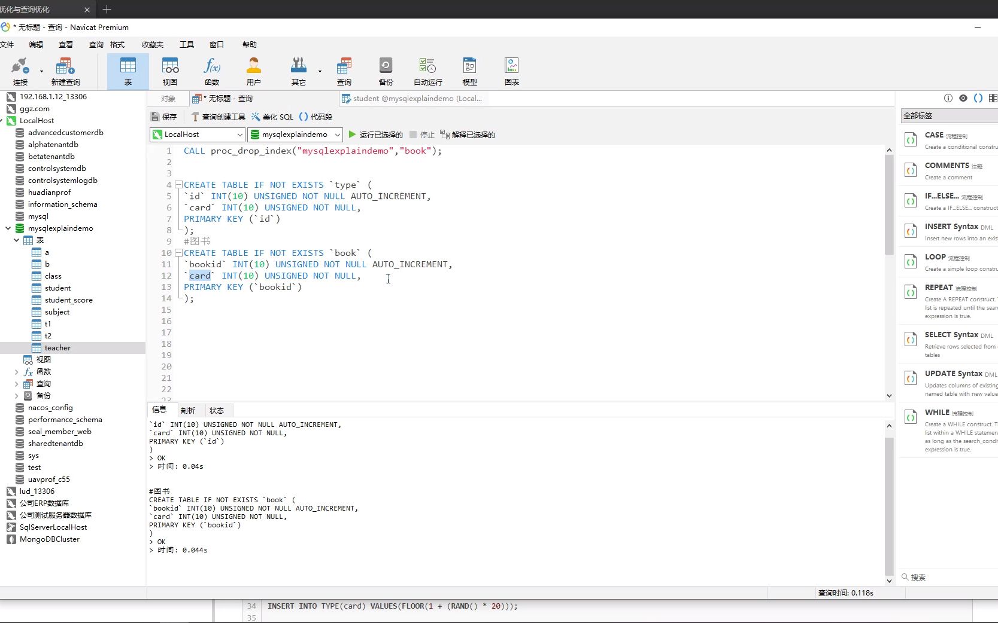The image size is (998, 623).
Task: Collapse the CREATE TABLE type code block
Action: point(178,185)
